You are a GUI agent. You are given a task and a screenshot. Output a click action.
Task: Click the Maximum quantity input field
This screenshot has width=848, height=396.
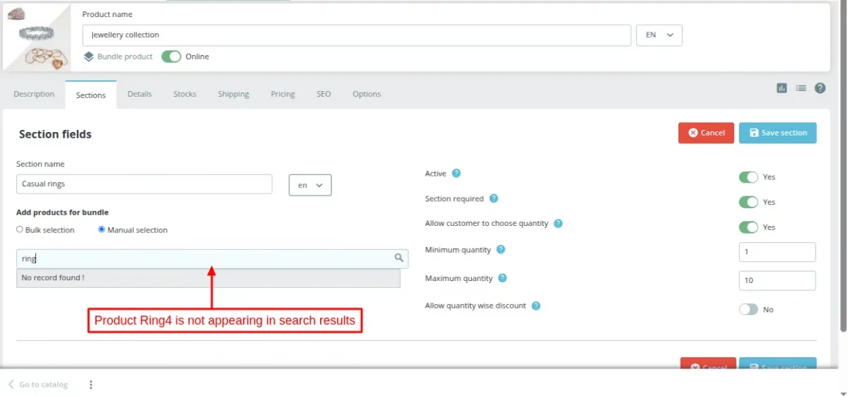(777, 280)
